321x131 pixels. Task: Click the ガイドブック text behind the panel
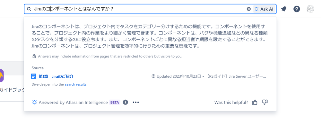click(x=12, y=90)
